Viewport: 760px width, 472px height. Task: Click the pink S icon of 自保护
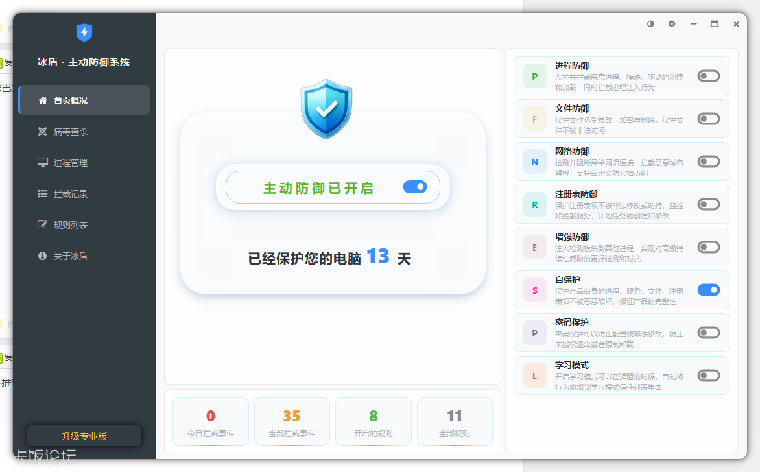pos(534,290)
